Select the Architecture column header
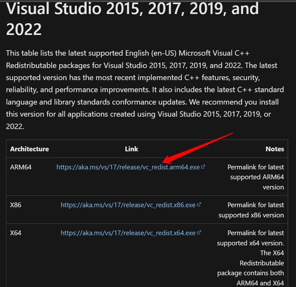 click(x=30, y=149)
